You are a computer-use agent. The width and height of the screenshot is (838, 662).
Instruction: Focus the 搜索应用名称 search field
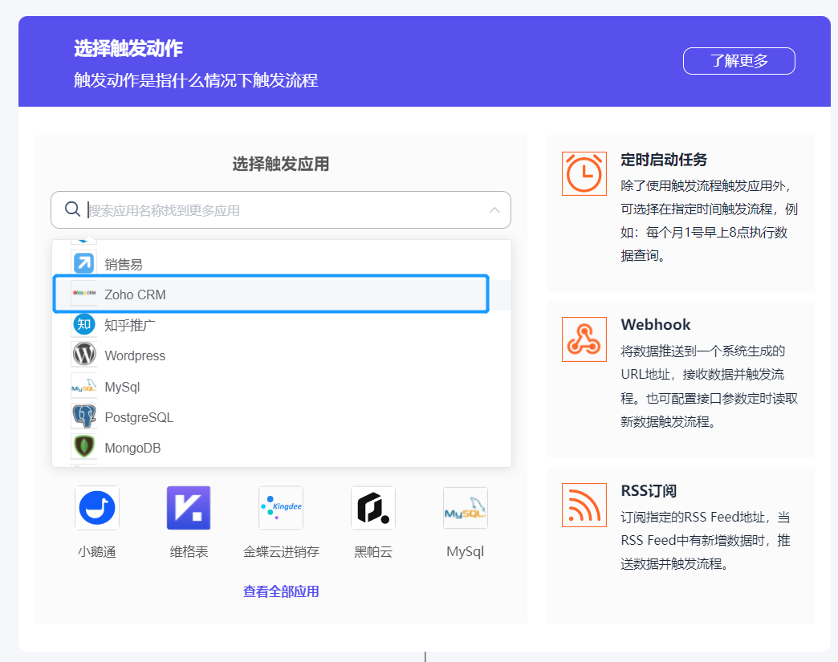[281, 210]
